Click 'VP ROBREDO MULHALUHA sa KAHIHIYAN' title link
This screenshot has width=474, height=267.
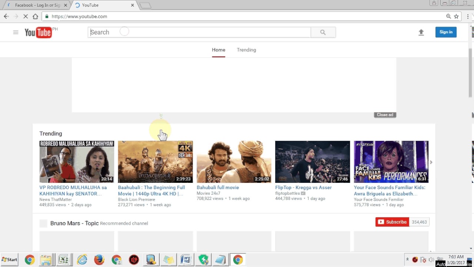tap(73, 191)
